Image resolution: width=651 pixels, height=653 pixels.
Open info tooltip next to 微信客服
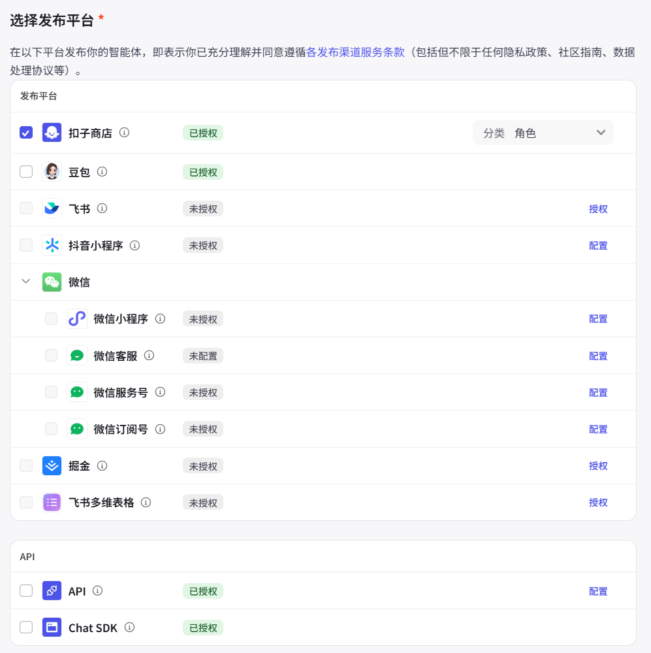point(149,355)
